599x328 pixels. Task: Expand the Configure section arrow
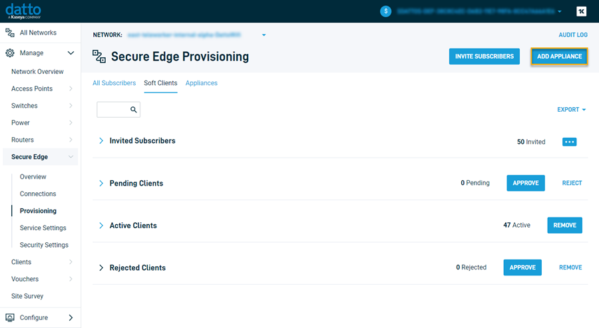pyautogui.click(x=71, y=317)
